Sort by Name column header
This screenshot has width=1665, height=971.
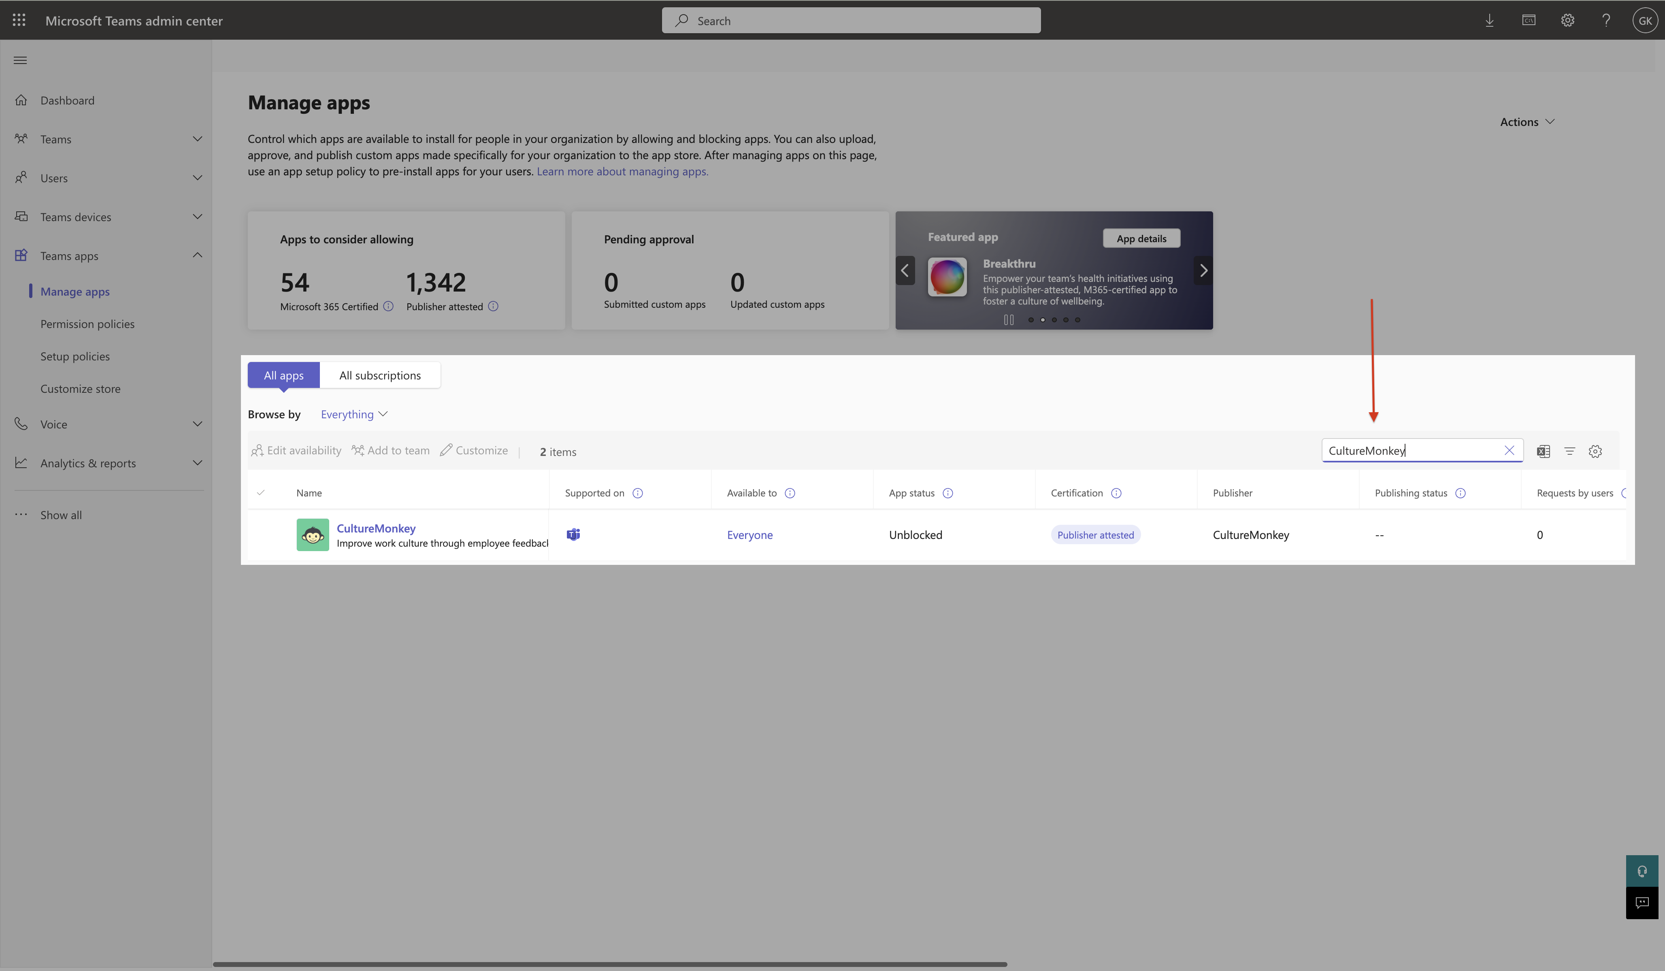(x=309, y=493)
